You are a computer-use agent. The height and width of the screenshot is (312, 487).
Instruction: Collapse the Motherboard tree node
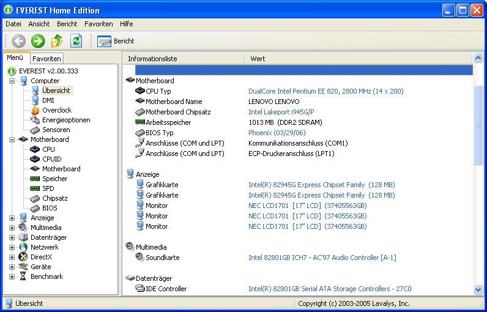click(12, 139)
